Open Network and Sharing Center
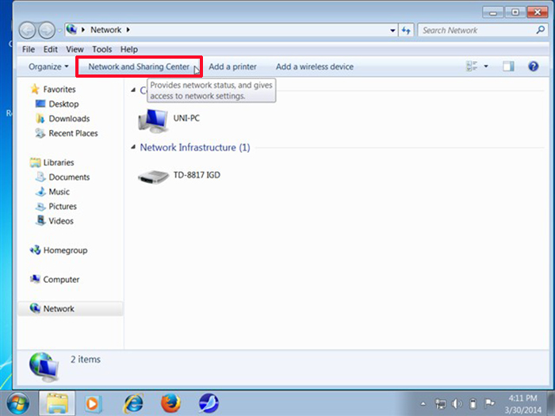The image size is (555, 416). (x=139, y=67)
